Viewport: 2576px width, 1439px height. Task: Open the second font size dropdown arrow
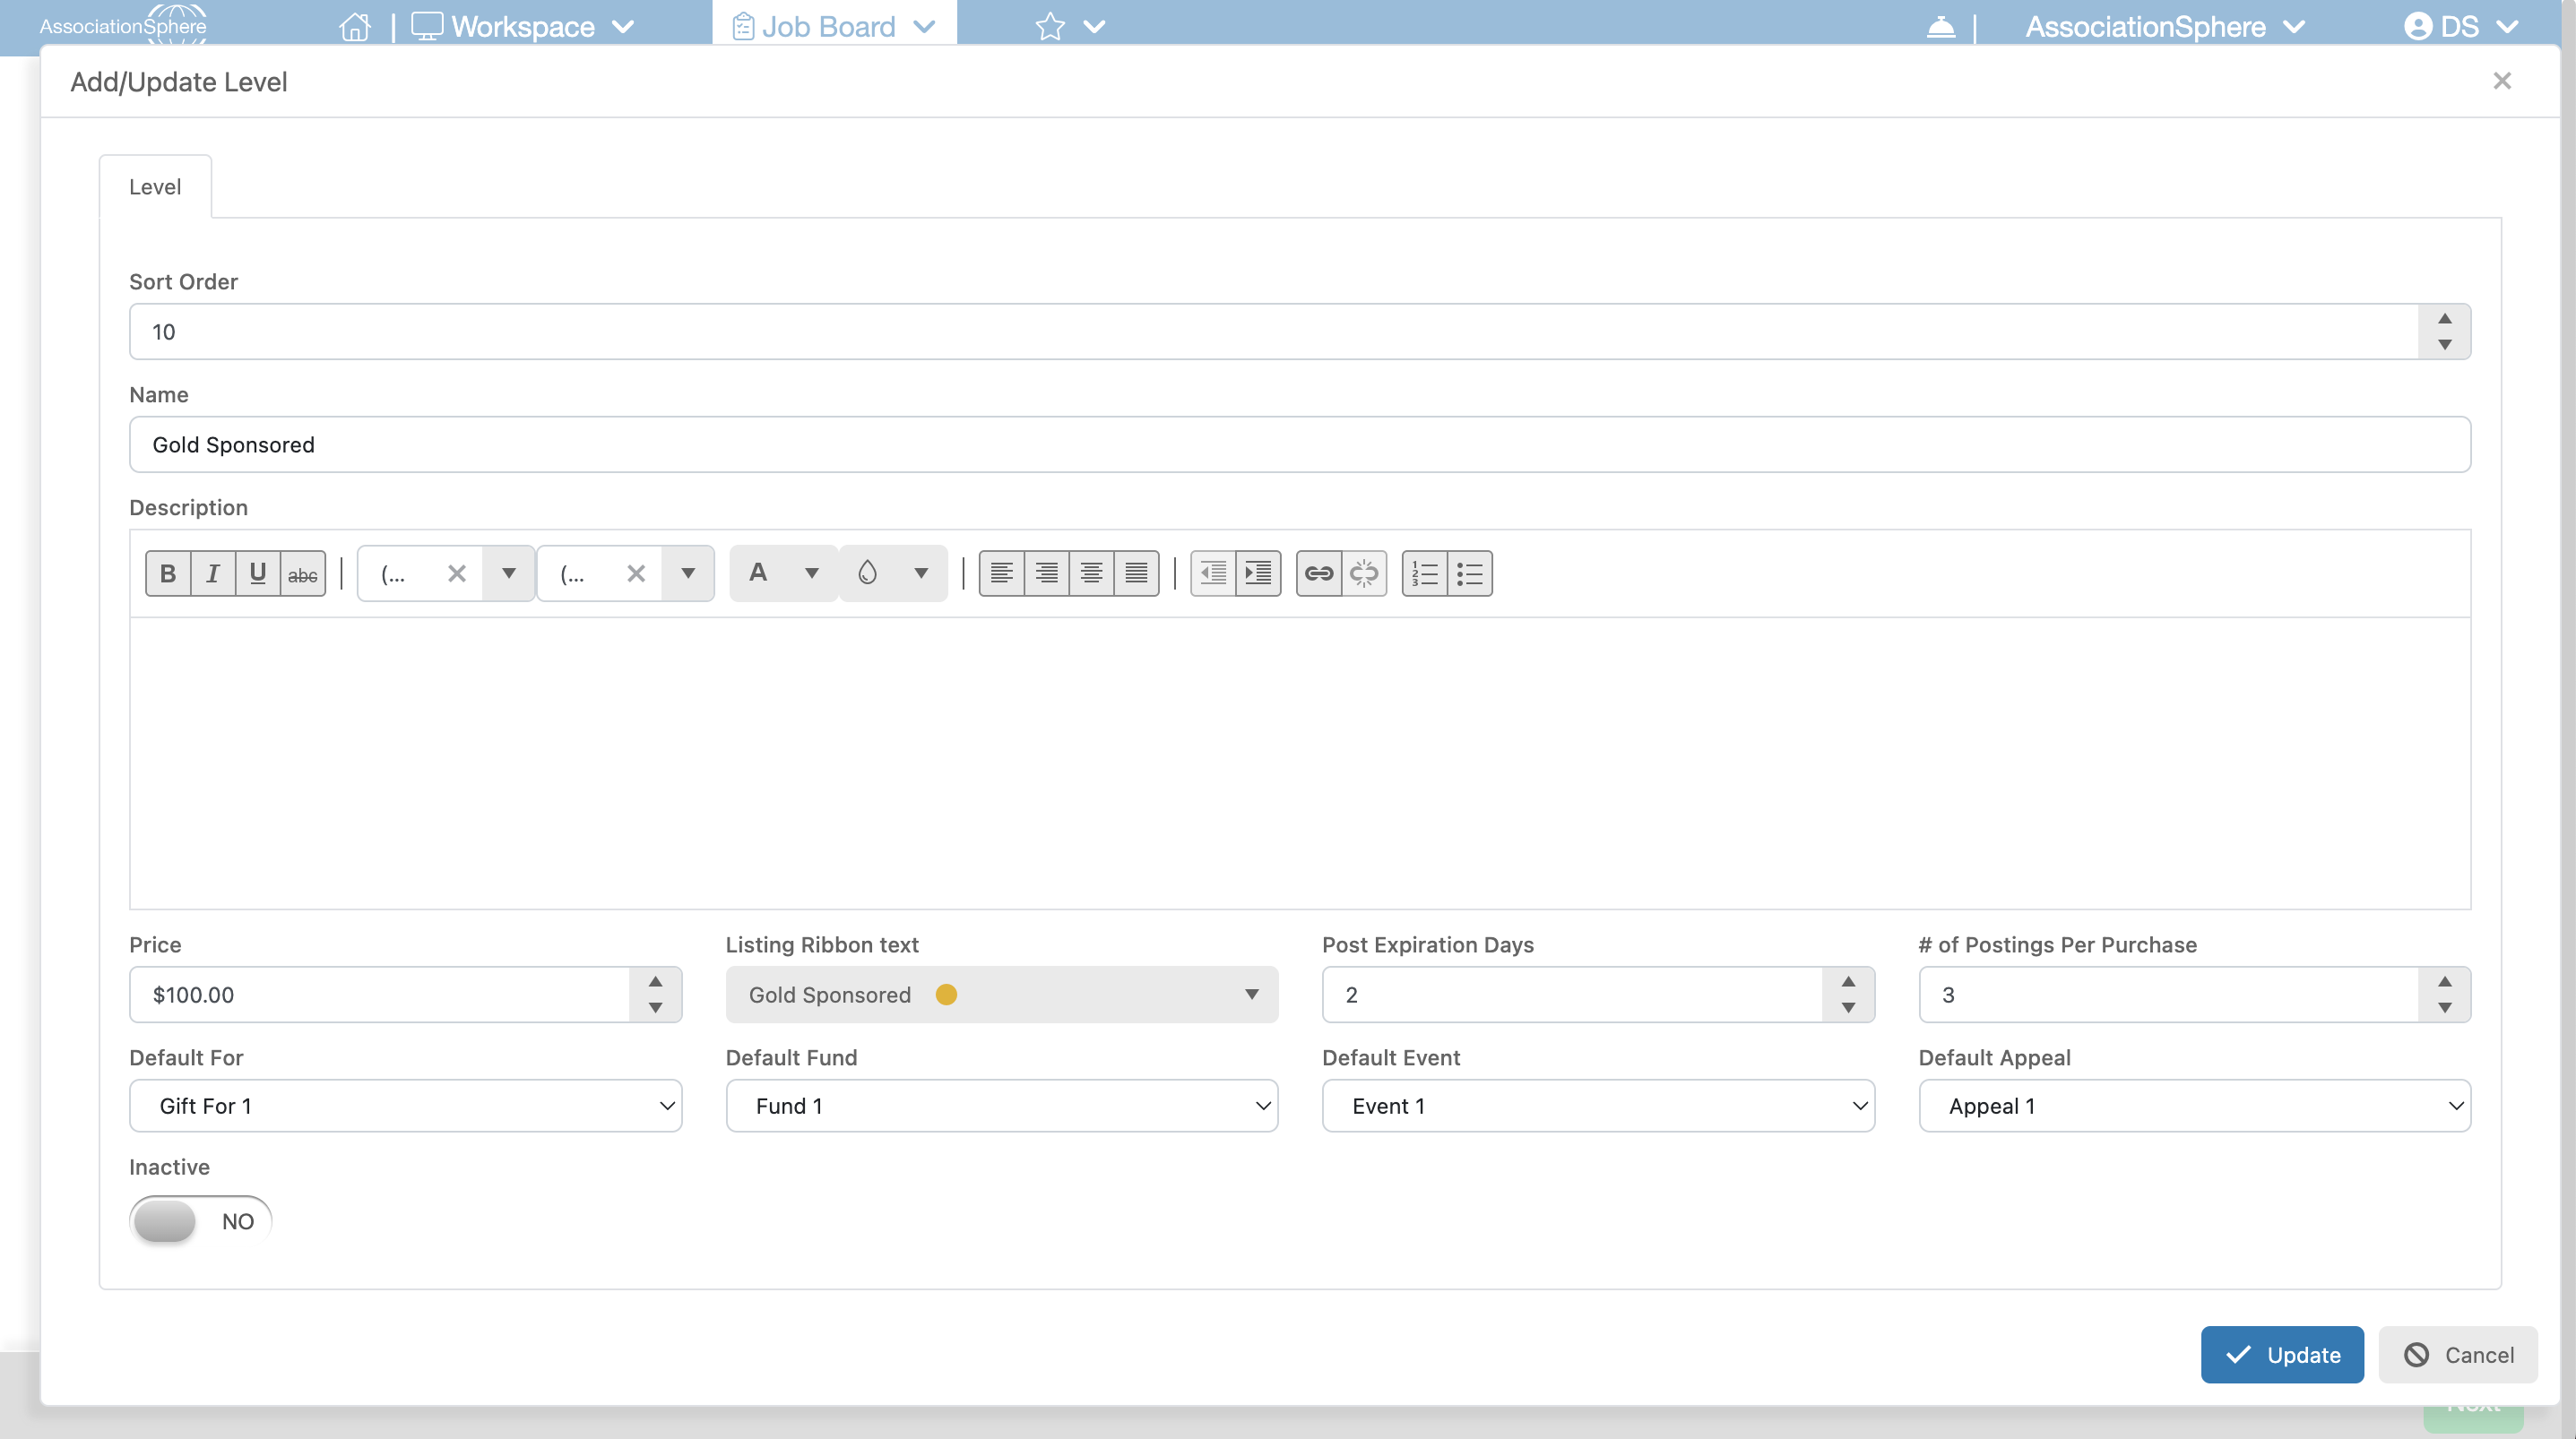688,573
